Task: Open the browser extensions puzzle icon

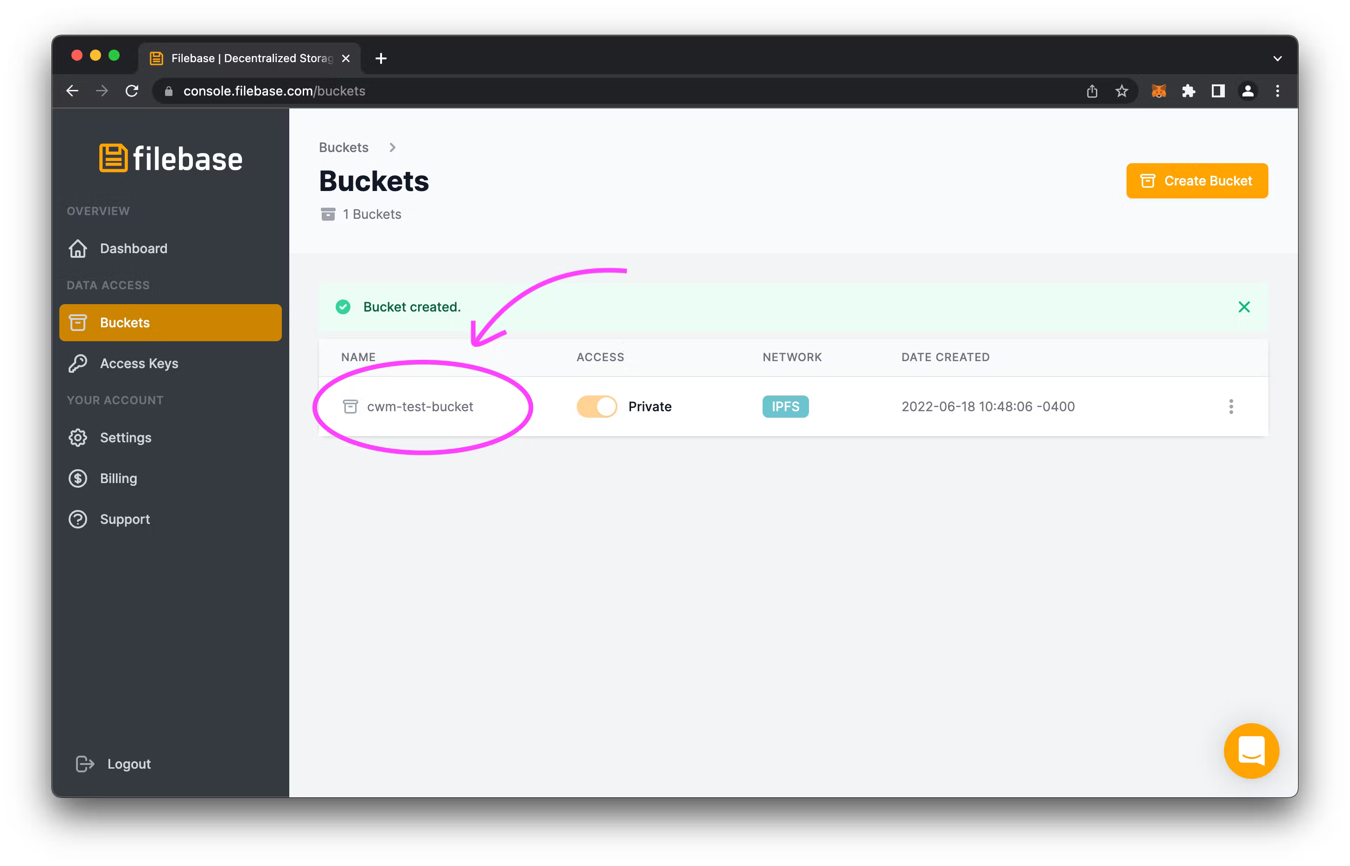Action: click(x=1189, y=90)
